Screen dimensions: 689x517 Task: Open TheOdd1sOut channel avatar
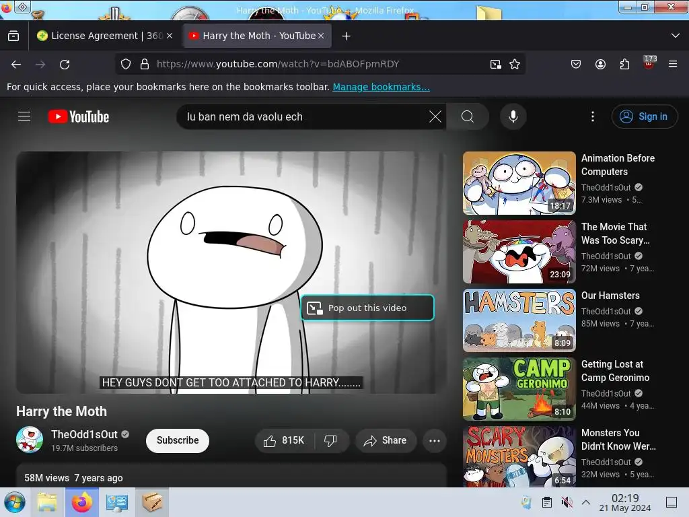point(30,440)
